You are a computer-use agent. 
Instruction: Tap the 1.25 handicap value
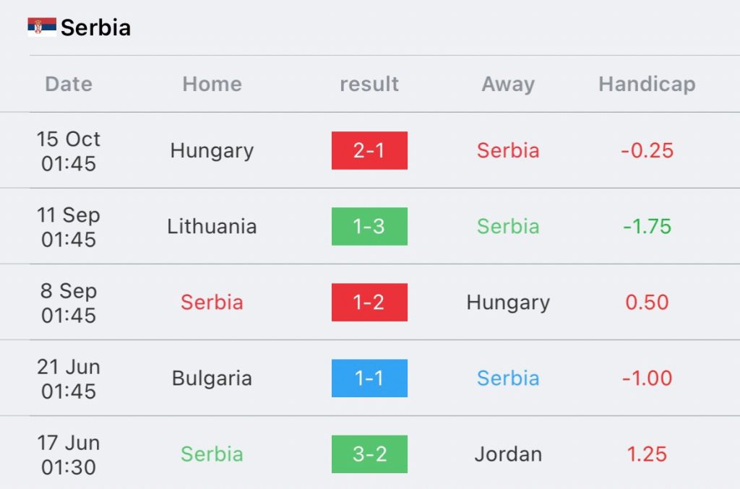[647, 454]
